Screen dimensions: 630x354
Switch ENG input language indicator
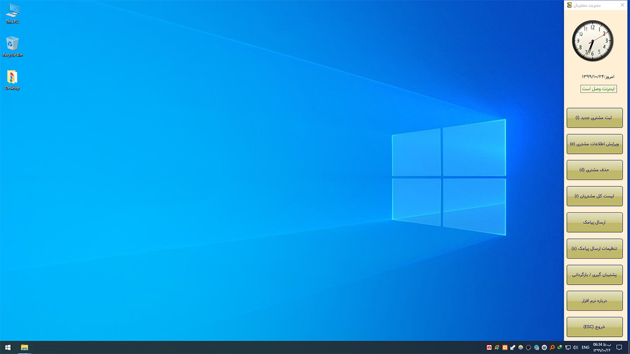(x=585, y=348)
